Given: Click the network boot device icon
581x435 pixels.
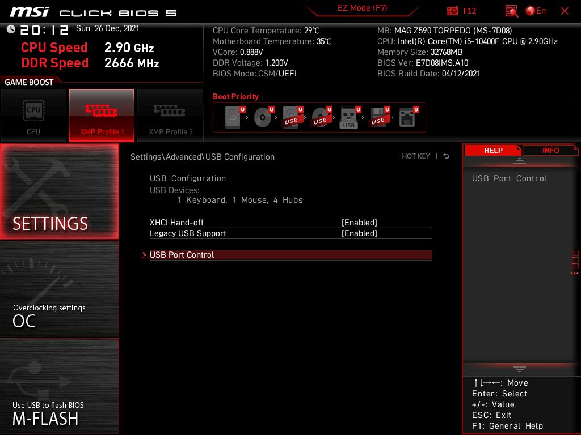Looking at the screenshot, I should click(407, 118).
